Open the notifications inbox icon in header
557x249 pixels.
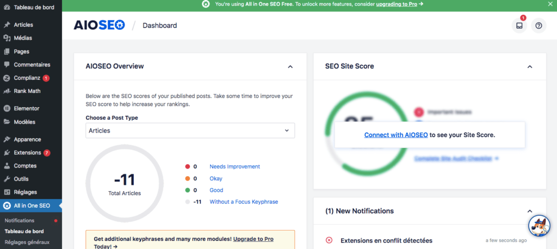point(519,26)
